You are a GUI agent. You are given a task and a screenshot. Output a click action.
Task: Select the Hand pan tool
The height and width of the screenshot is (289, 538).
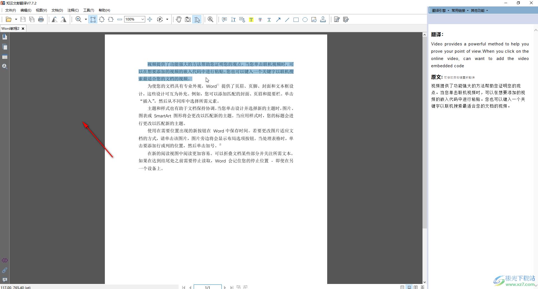point(179,19)
